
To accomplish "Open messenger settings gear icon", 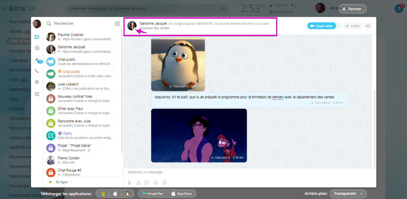I will pos(37,82).
